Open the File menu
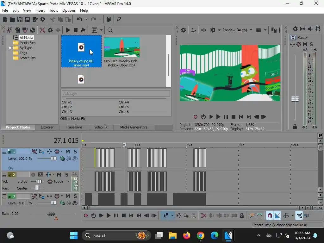 [5, 10]
